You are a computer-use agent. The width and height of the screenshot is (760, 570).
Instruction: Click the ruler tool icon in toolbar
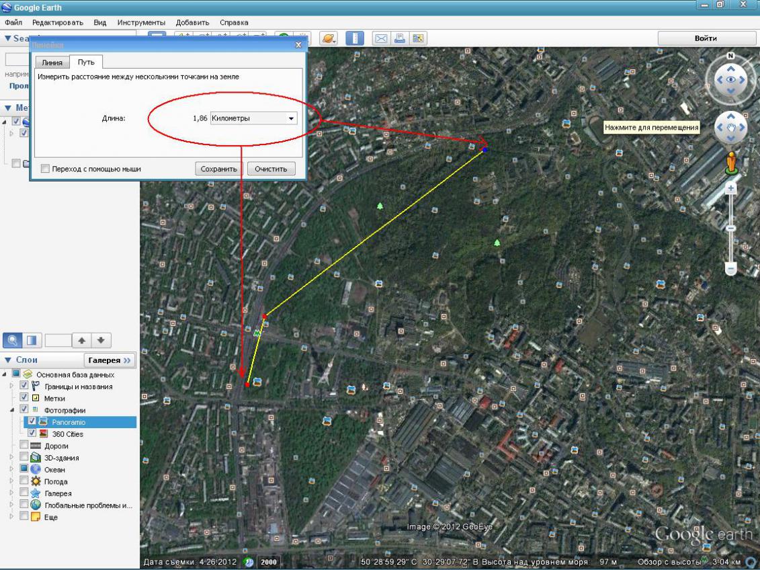pos(355,38)
